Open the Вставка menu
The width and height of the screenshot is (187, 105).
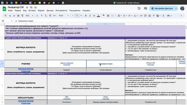coord(32,10)
